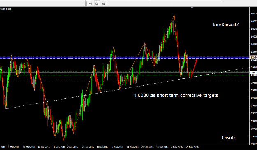The height and width of the screenshot is (150, 257).
Task: Switch chart to H4 timeframe
Action: tap(90, 3)
